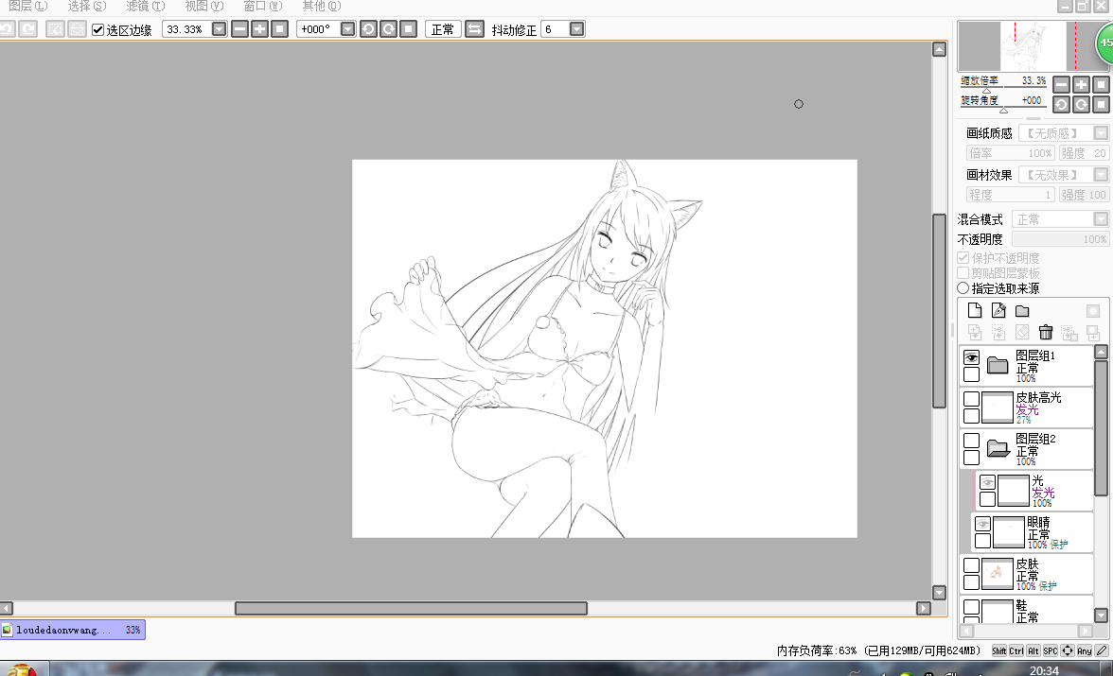This screenshot has width=1113, height=676.
Task: Open the 图层 menu
Action: pyautogui.click(x=28, y=7)
